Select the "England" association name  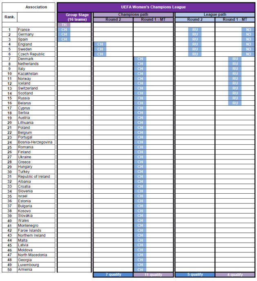(25, 44)
